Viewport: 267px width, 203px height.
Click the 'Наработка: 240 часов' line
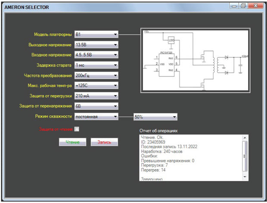(161, 152)
